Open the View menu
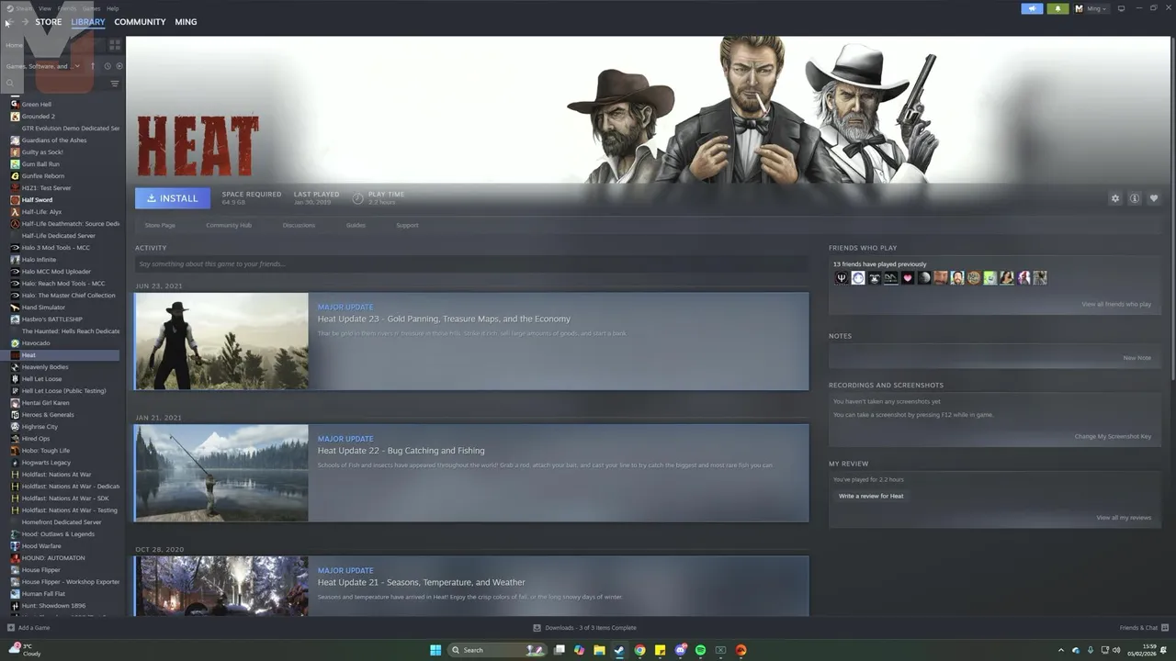The image size is (1176, 661). point(45,8)
